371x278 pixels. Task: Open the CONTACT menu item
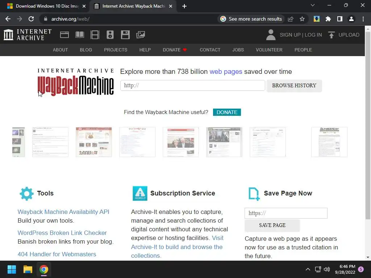pyautogui.click(x=210, y=50)
